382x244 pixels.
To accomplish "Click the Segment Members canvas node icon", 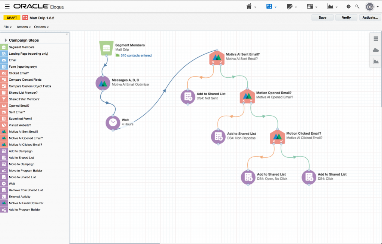I will (x=106, y=48).
